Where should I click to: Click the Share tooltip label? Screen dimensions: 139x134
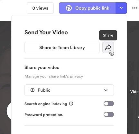[x=108, y=35]
